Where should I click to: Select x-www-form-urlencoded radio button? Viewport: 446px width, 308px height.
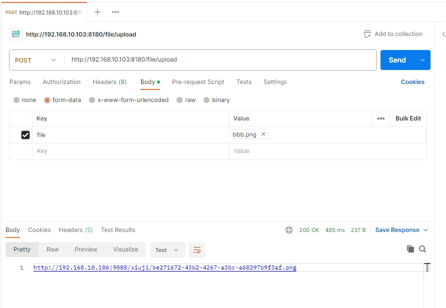tap(92, 100)
